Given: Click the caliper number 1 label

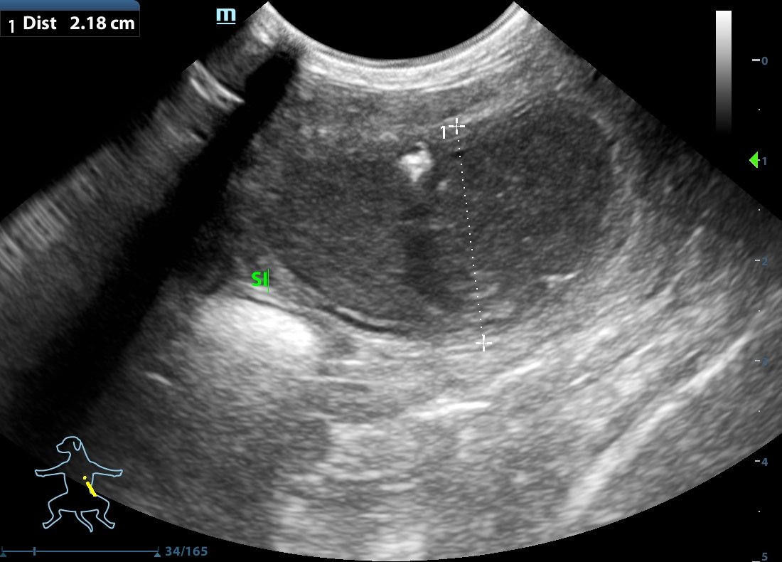Looking at the screenshot, I should coord(444,132).
